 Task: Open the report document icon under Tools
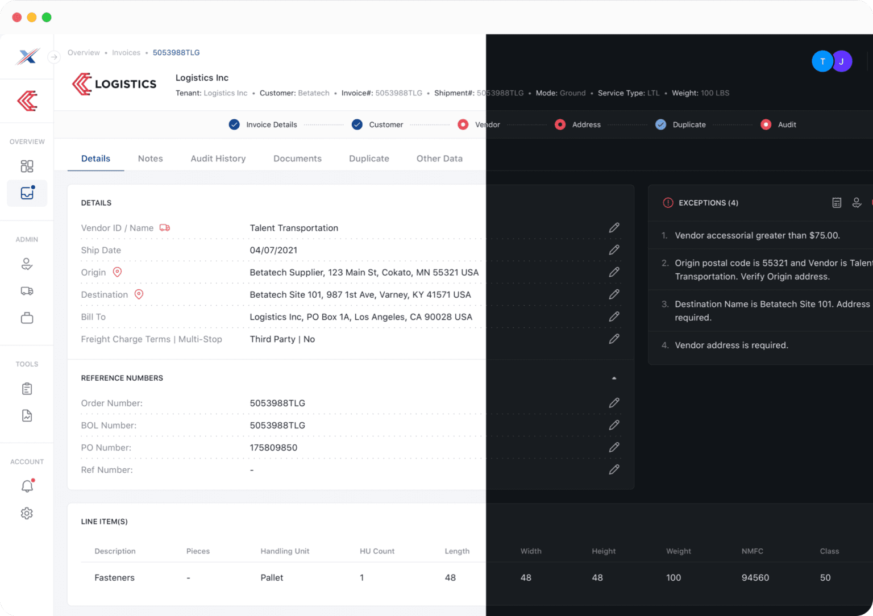pos(27,415)
